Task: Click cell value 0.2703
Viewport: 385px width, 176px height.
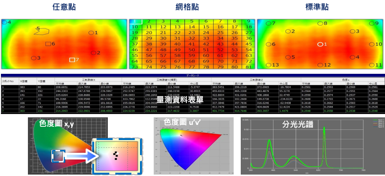Action: (x=328, y=99)
